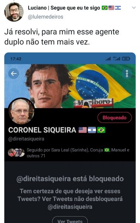Open the tweet options chevron dropdown
Screen dimensions: 140x223
click(x=134, y=8)
